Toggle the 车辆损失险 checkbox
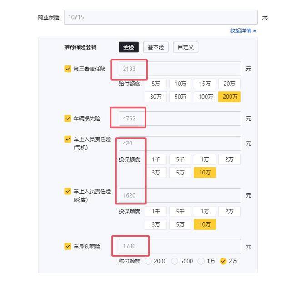 click(68, 119)
